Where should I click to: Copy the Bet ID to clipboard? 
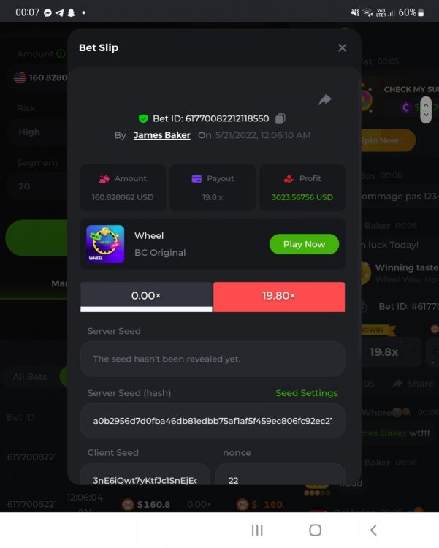(x=280, y=119)
